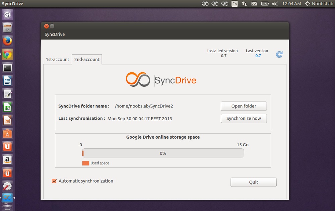Open Ubuntu One launcher icon

pos(7,147)
